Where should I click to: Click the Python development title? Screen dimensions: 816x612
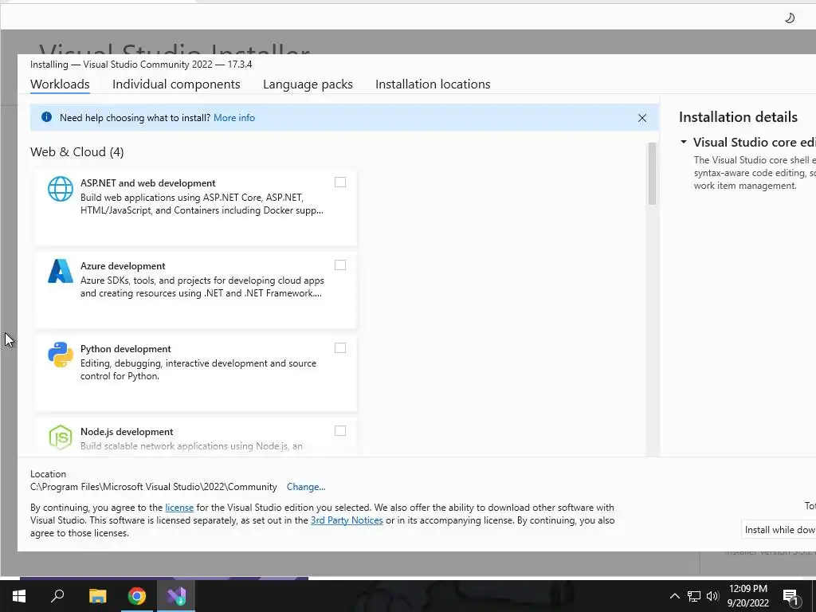125,349
